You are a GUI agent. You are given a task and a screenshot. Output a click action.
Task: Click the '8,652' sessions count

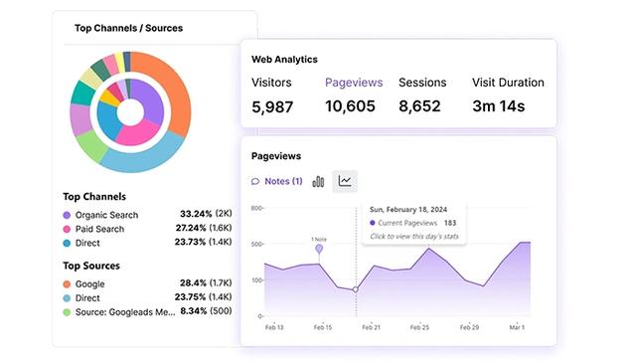tap(419, 106)
